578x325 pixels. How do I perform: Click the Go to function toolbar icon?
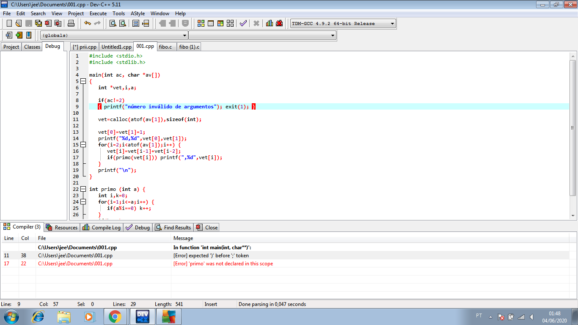coord(136,23)
